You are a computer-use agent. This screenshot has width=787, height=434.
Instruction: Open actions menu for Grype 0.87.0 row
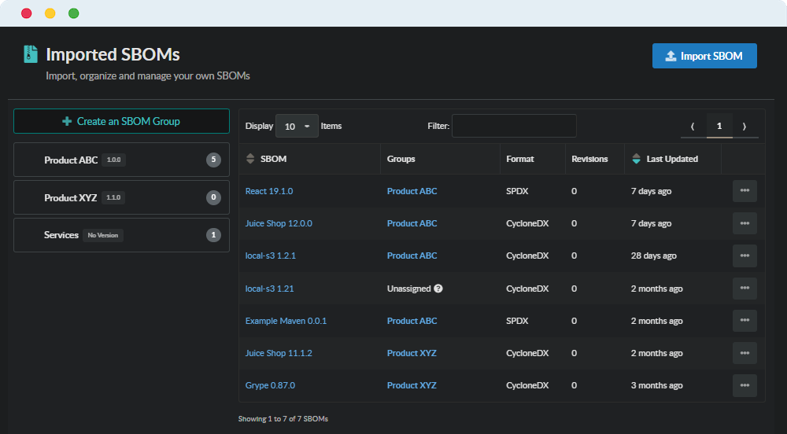(x=745, y=385)
